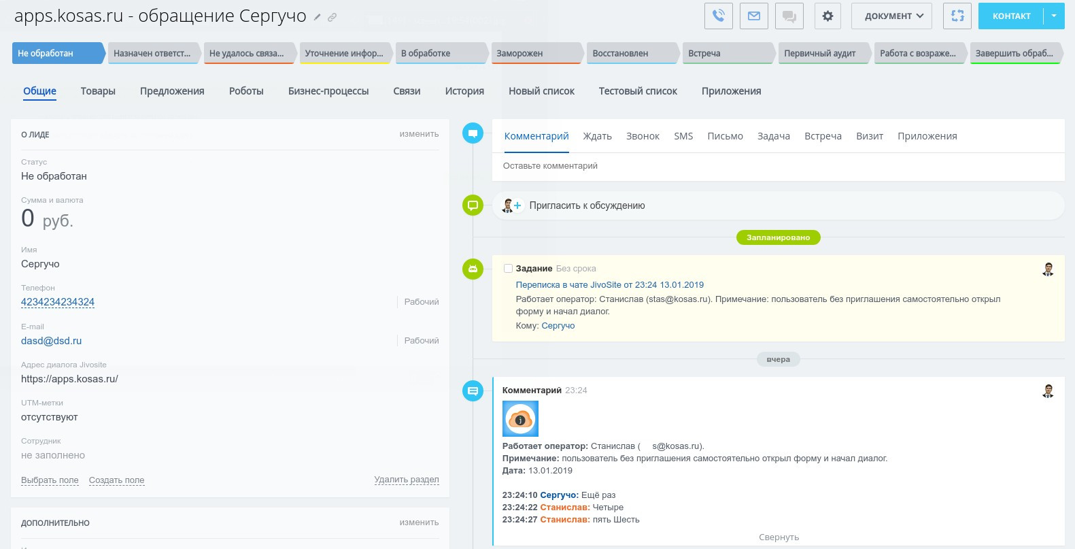Click изменить in О лиде section

pyautogui.click(x=419, y=134)
